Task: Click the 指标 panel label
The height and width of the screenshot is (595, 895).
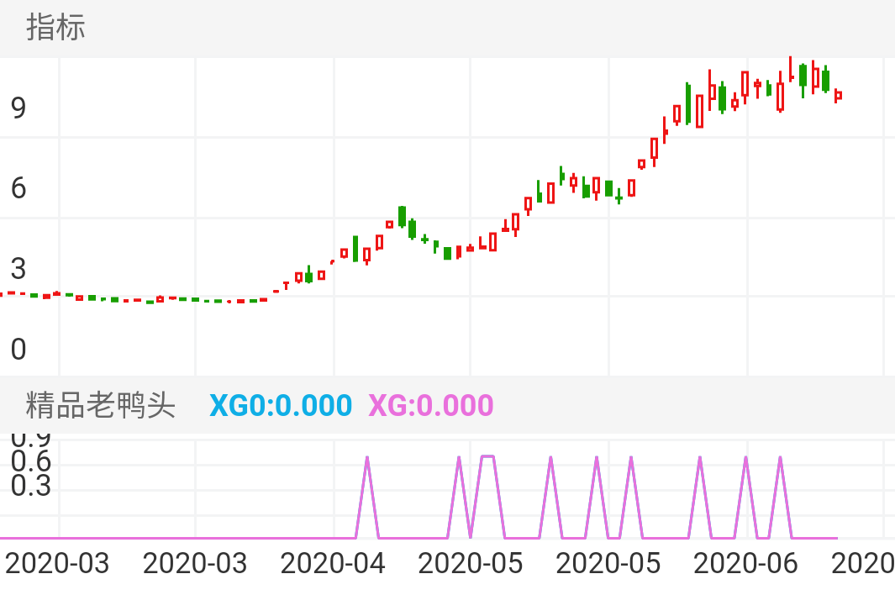Action: (54, 29)
